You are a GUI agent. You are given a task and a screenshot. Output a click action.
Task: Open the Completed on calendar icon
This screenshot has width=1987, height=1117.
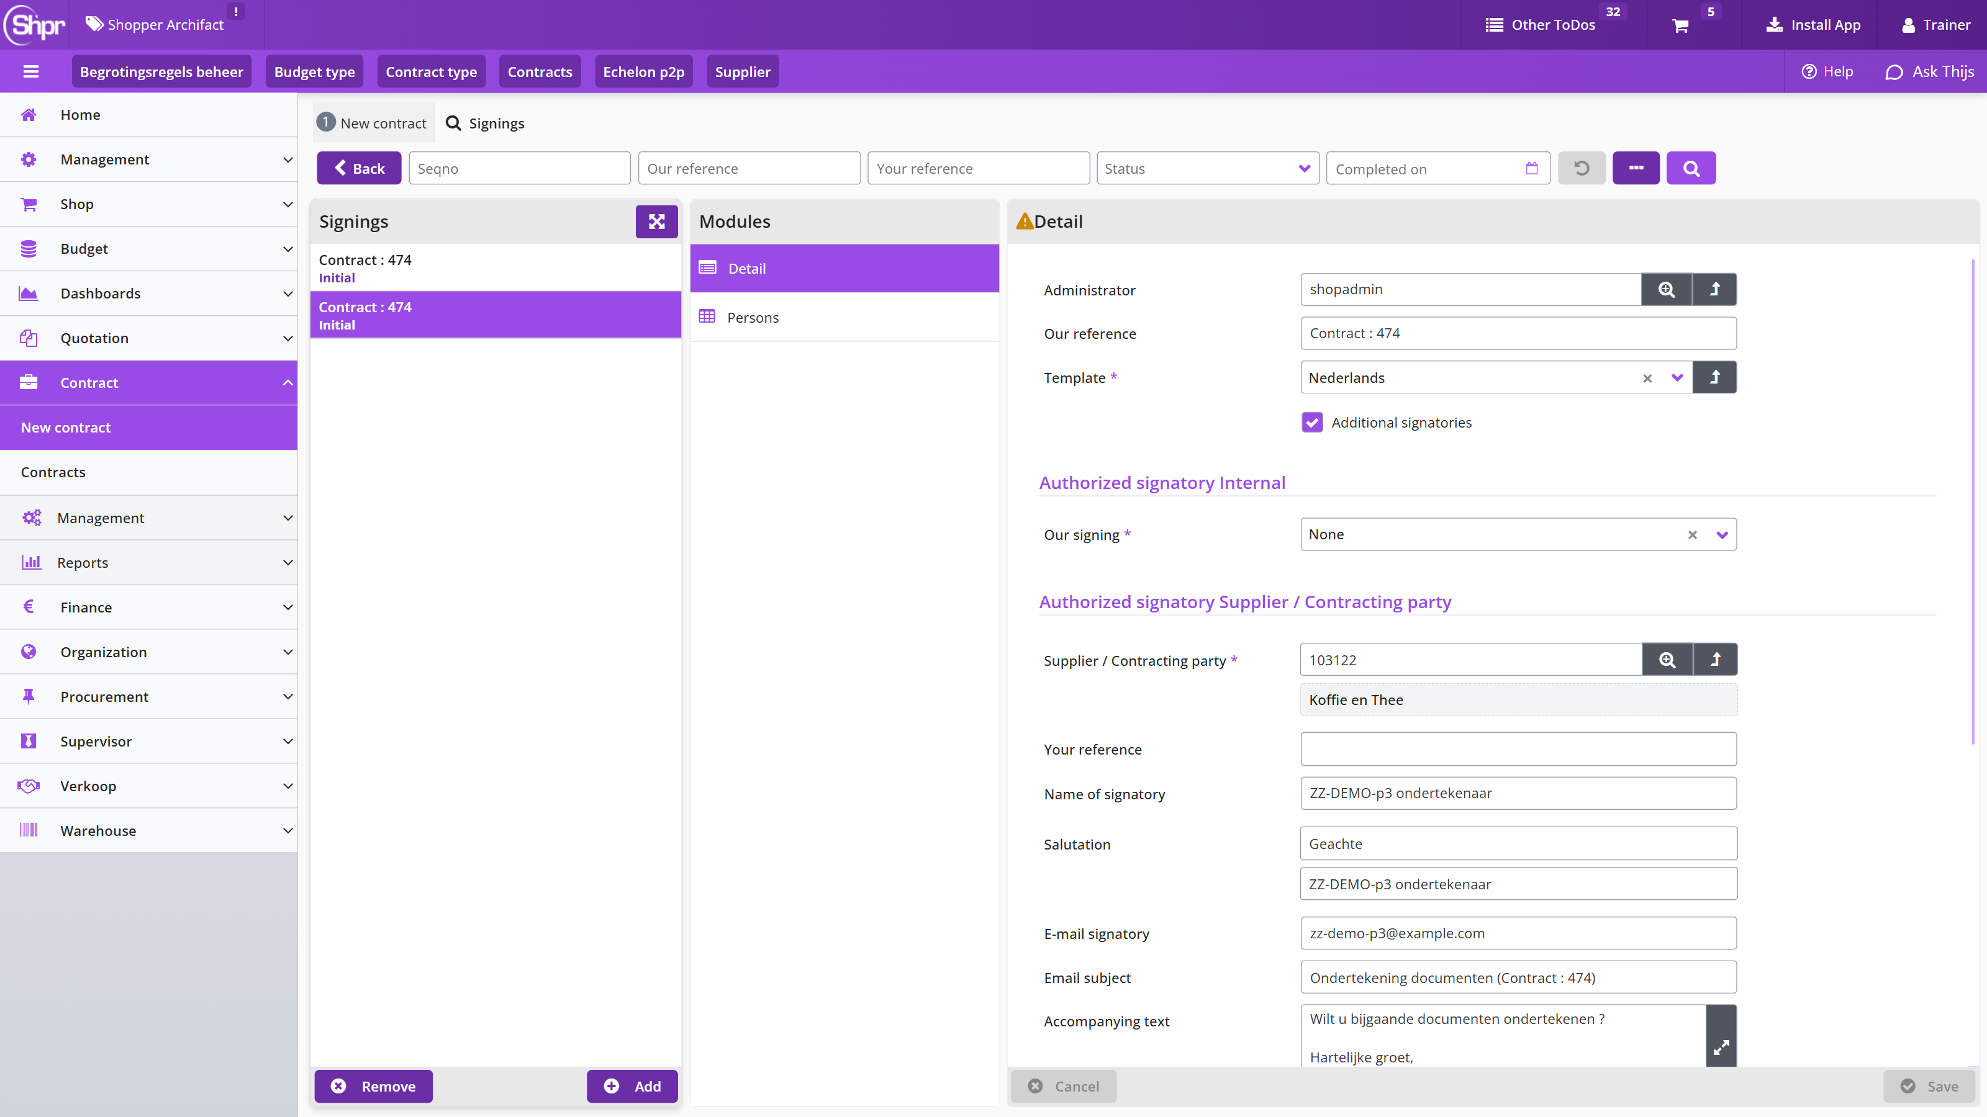tap(1532, 168)
